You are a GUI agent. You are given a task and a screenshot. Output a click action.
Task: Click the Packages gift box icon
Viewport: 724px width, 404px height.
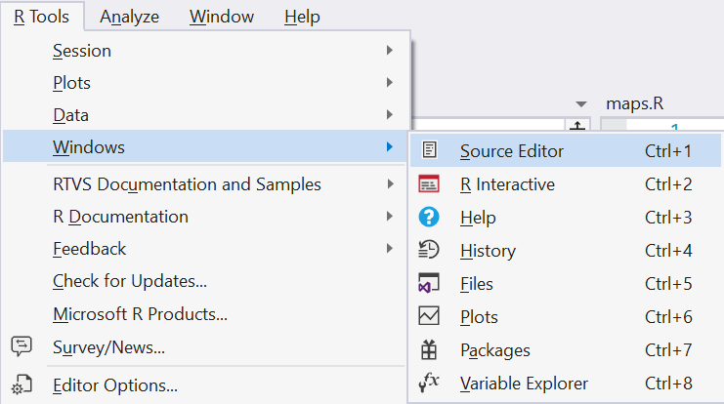pyautogui.click(x=429, y=349)
